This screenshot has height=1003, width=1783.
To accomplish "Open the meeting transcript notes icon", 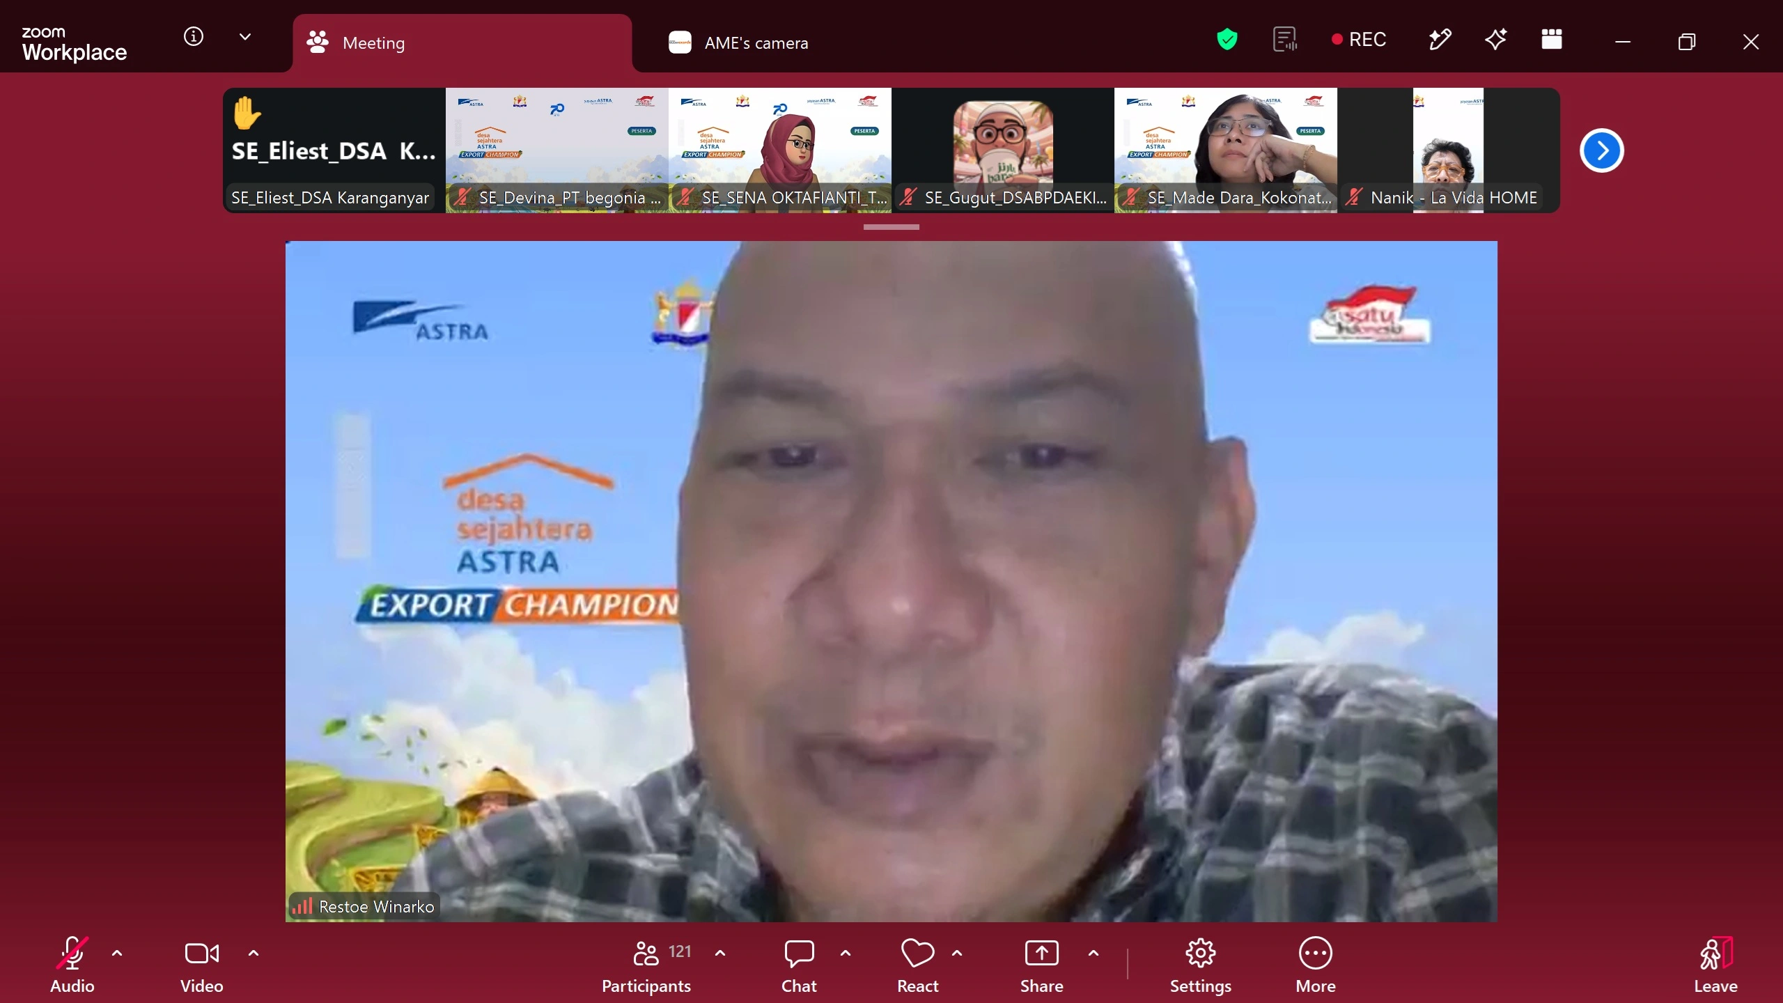I will tap(1285, 40).
